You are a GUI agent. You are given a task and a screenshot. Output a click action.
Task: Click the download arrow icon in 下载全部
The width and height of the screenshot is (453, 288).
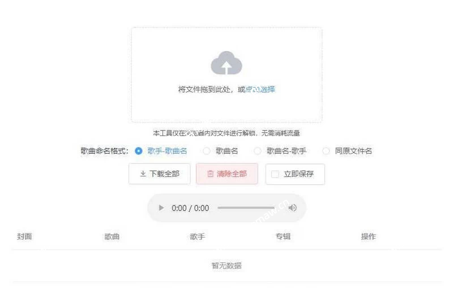coord(143,173)
